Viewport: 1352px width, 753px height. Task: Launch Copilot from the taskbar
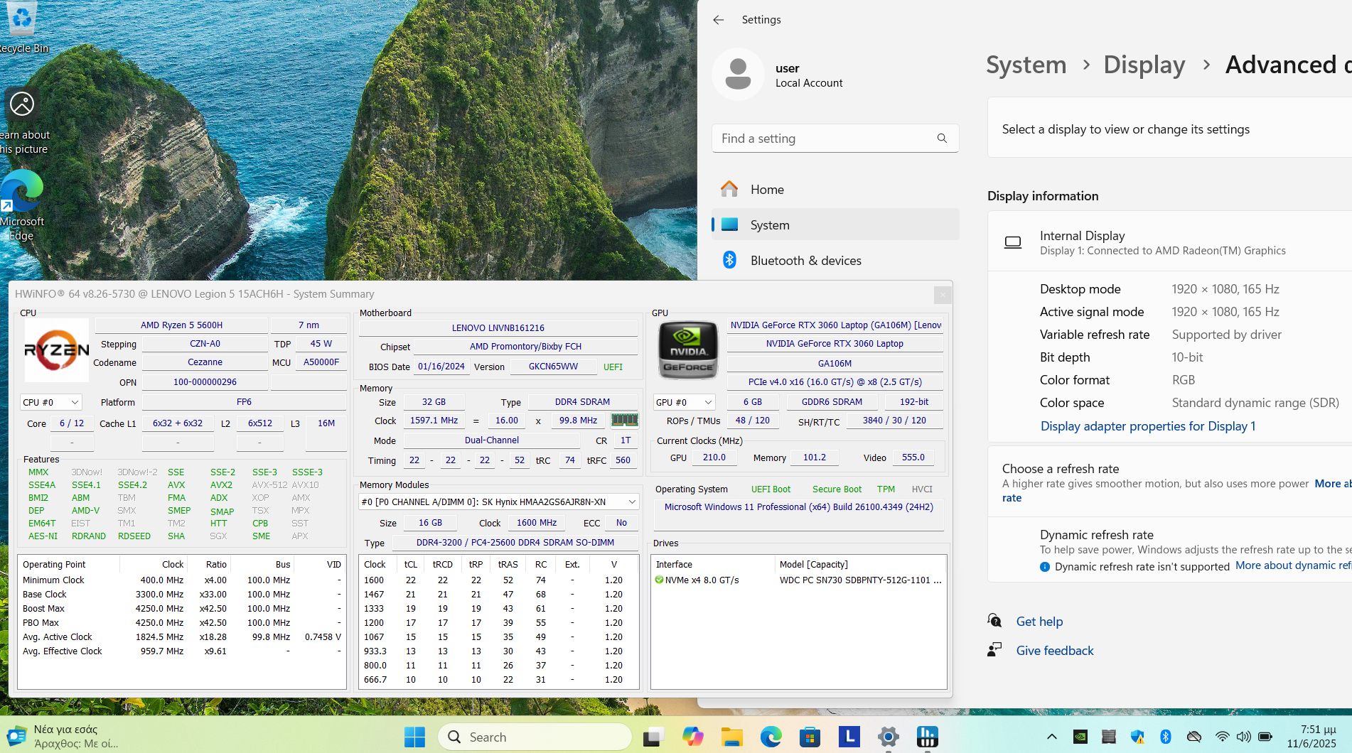coord(692,737)
